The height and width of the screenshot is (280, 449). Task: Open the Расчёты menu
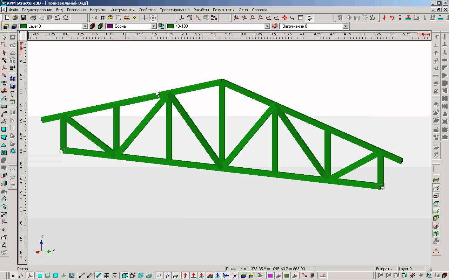[x=201, y=10]
